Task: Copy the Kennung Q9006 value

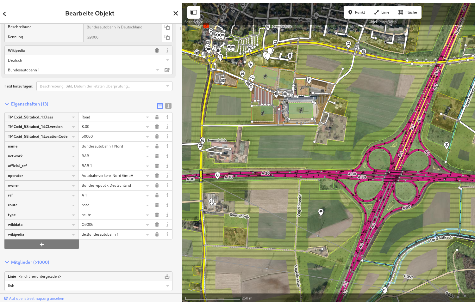Action: 167,37
